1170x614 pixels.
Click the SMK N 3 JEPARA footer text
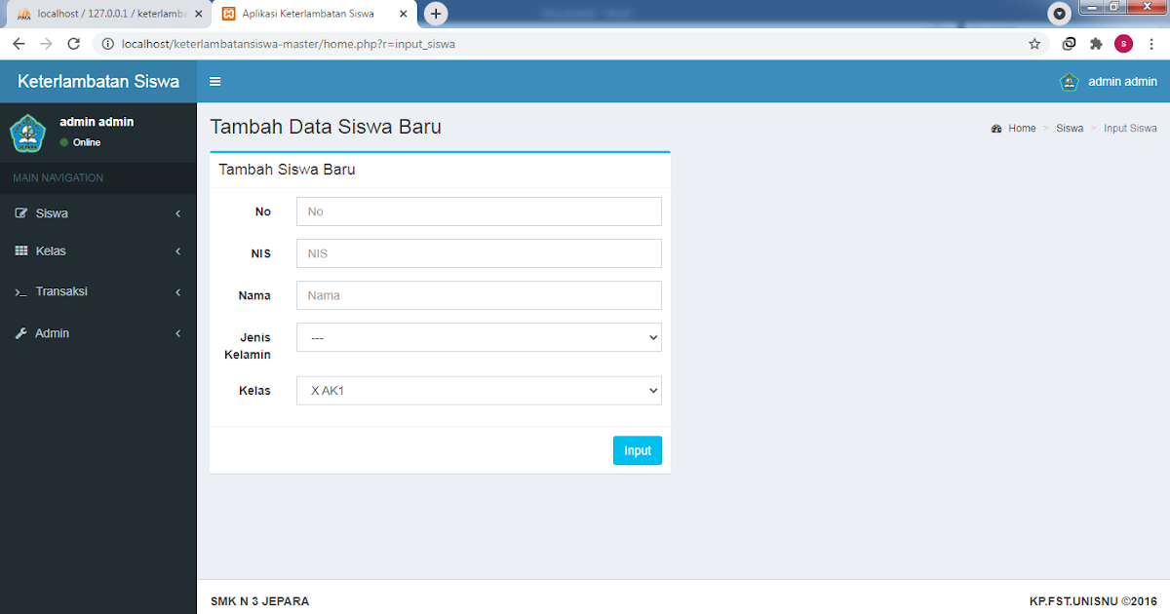pyautogui.click(x=259, y=601)
